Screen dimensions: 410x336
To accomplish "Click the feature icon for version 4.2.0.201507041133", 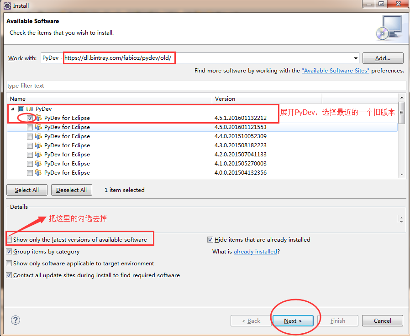I will (38, 155).
